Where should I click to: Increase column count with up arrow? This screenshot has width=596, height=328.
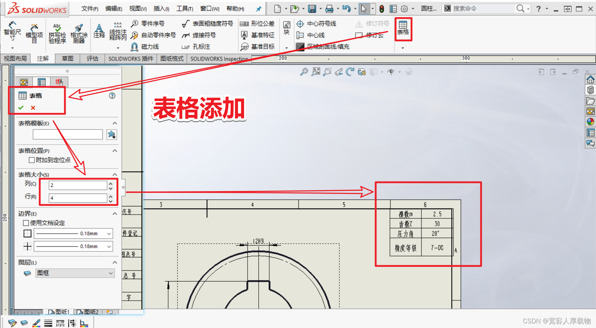click(x=111, y=183)
